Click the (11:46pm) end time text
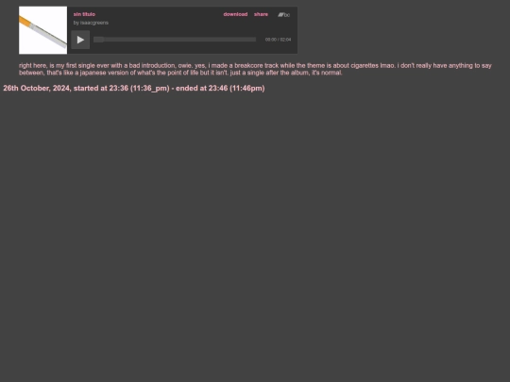This screenshot has height=382, width=510. (x=247, y=89)
